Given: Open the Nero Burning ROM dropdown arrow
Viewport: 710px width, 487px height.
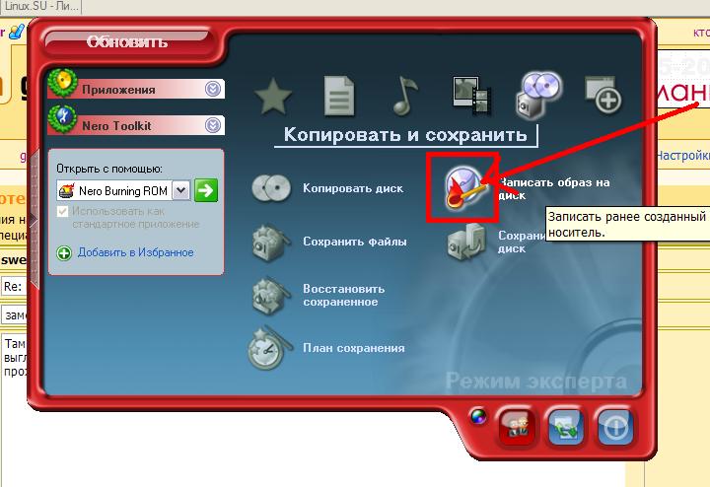Looking at the screenshot, I should point(180,190).
